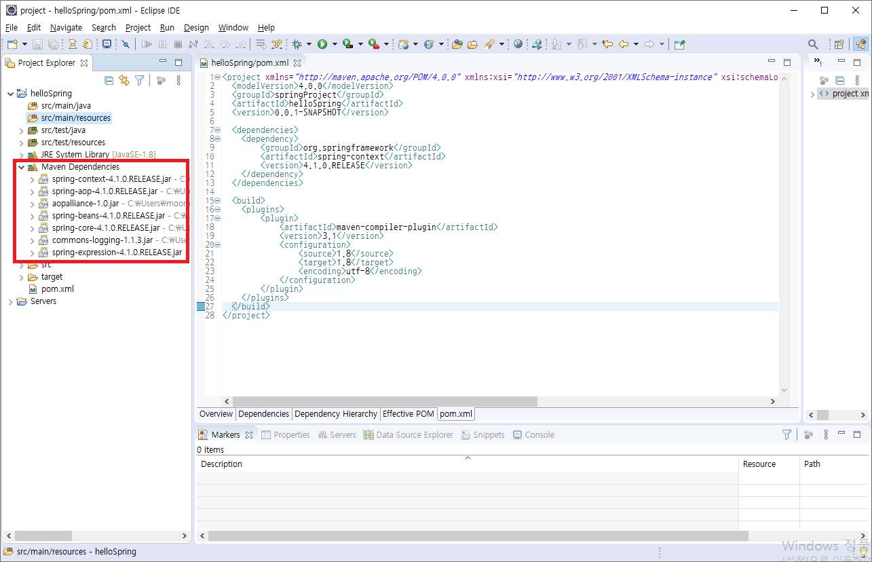
Task: Open dropdown next to New icon
Action: point(24,44)
